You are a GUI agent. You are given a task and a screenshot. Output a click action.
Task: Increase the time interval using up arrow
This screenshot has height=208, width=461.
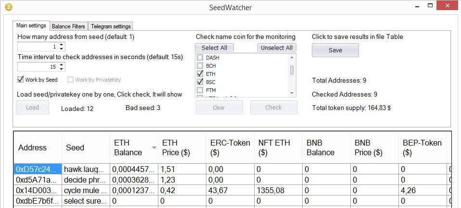click(62, 64)
